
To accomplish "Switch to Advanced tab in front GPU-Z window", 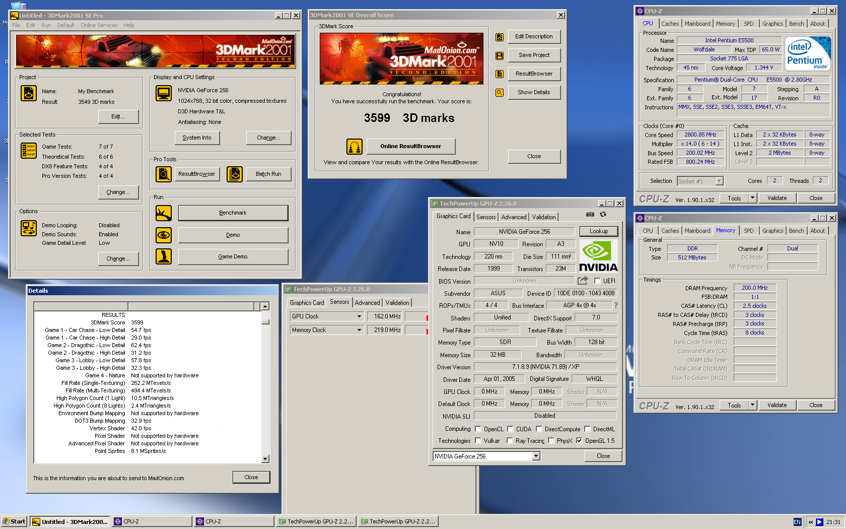I will (514, 217).
